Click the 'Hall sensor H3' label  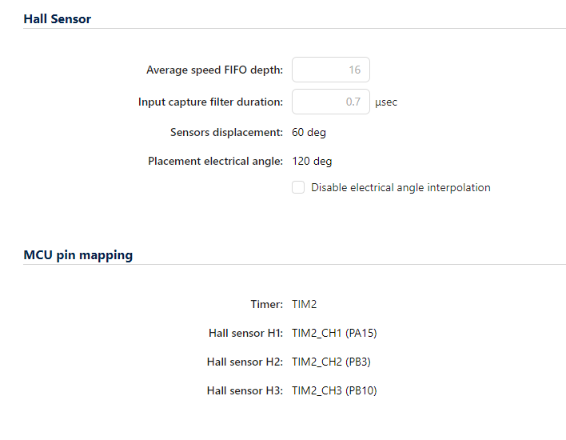(x=245, y=390)
